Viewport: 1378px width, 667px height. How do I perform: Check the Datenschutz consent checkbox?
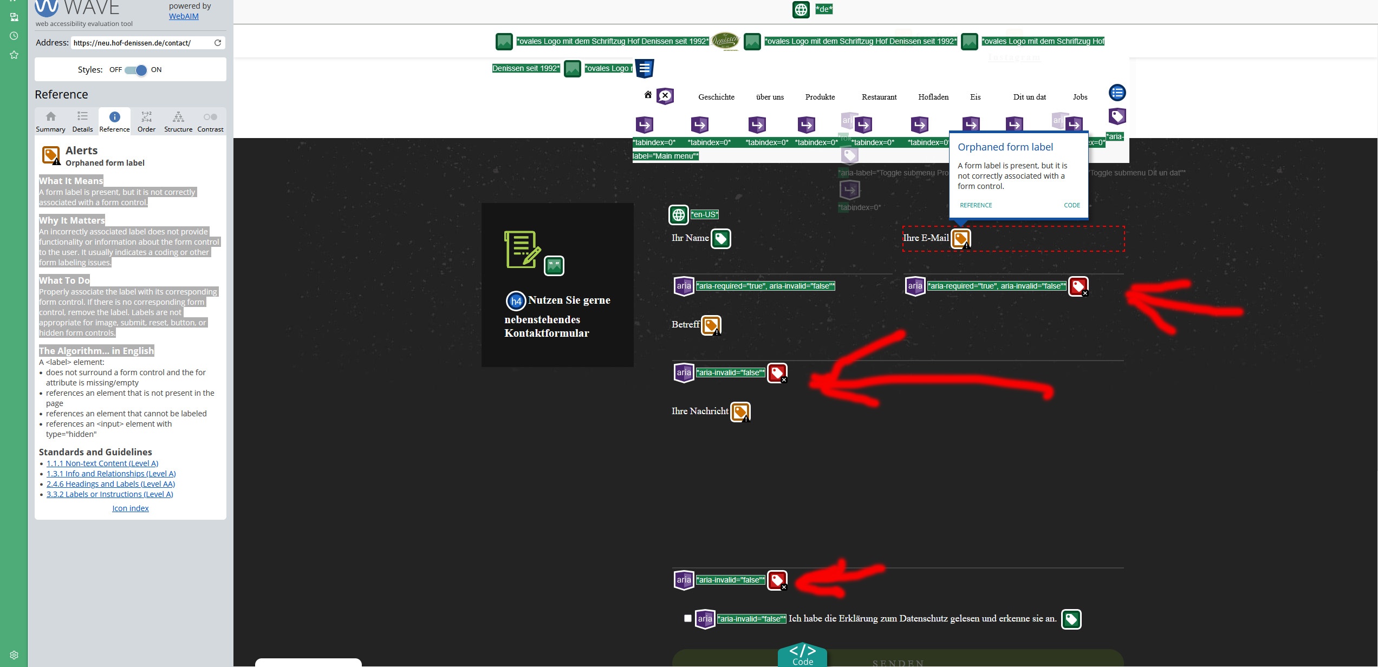click(688, 618)
